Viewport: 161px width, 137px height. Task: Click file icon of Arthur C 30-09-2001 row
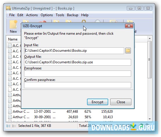tap(10, 117)
